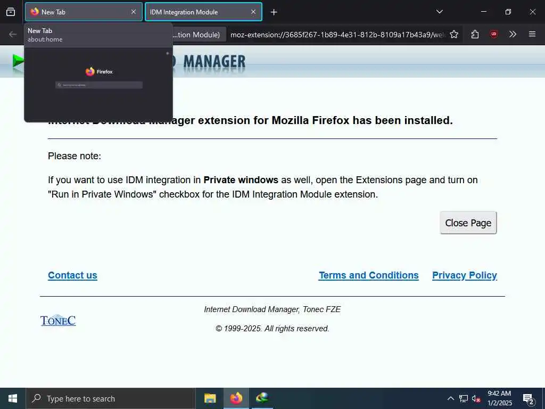
Task: Click the Tonec logo
Action: point(58,320)
